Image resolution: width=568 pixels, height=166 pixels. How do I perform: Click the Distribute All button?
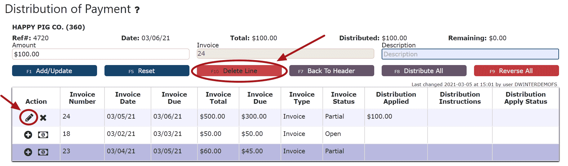pos(424,71)
